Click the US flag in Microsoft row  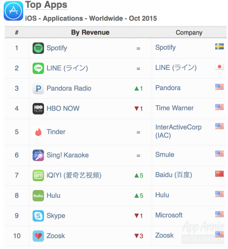click(x=220, y=214)
